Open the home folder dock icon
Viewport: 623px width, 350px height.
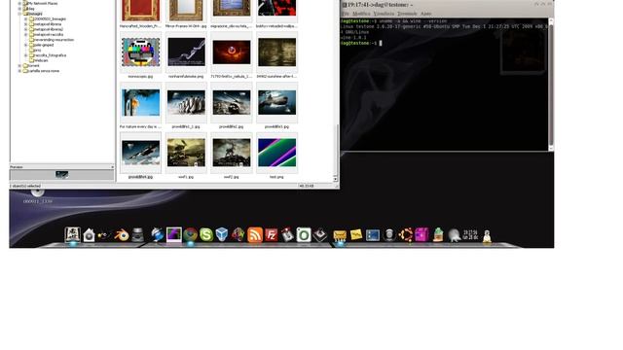coord(89,235)
